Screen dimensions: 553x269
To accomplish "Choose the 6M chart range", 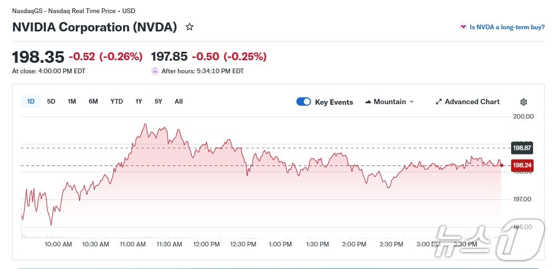I will 93,102.
